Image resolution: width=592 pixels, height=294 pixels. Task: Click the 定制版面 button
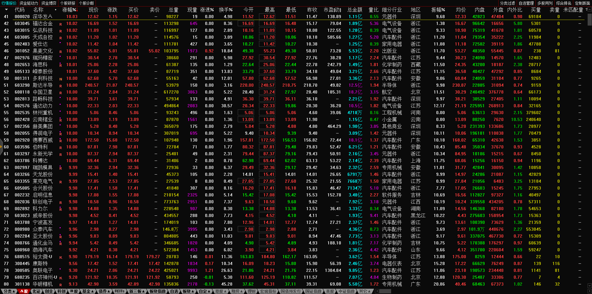tap(582, 3)
